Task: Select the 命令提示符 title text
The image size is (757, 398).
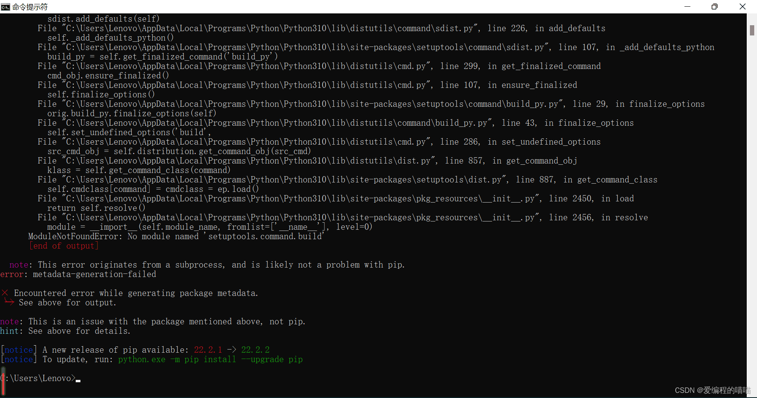Action: [x=30, y=6]
